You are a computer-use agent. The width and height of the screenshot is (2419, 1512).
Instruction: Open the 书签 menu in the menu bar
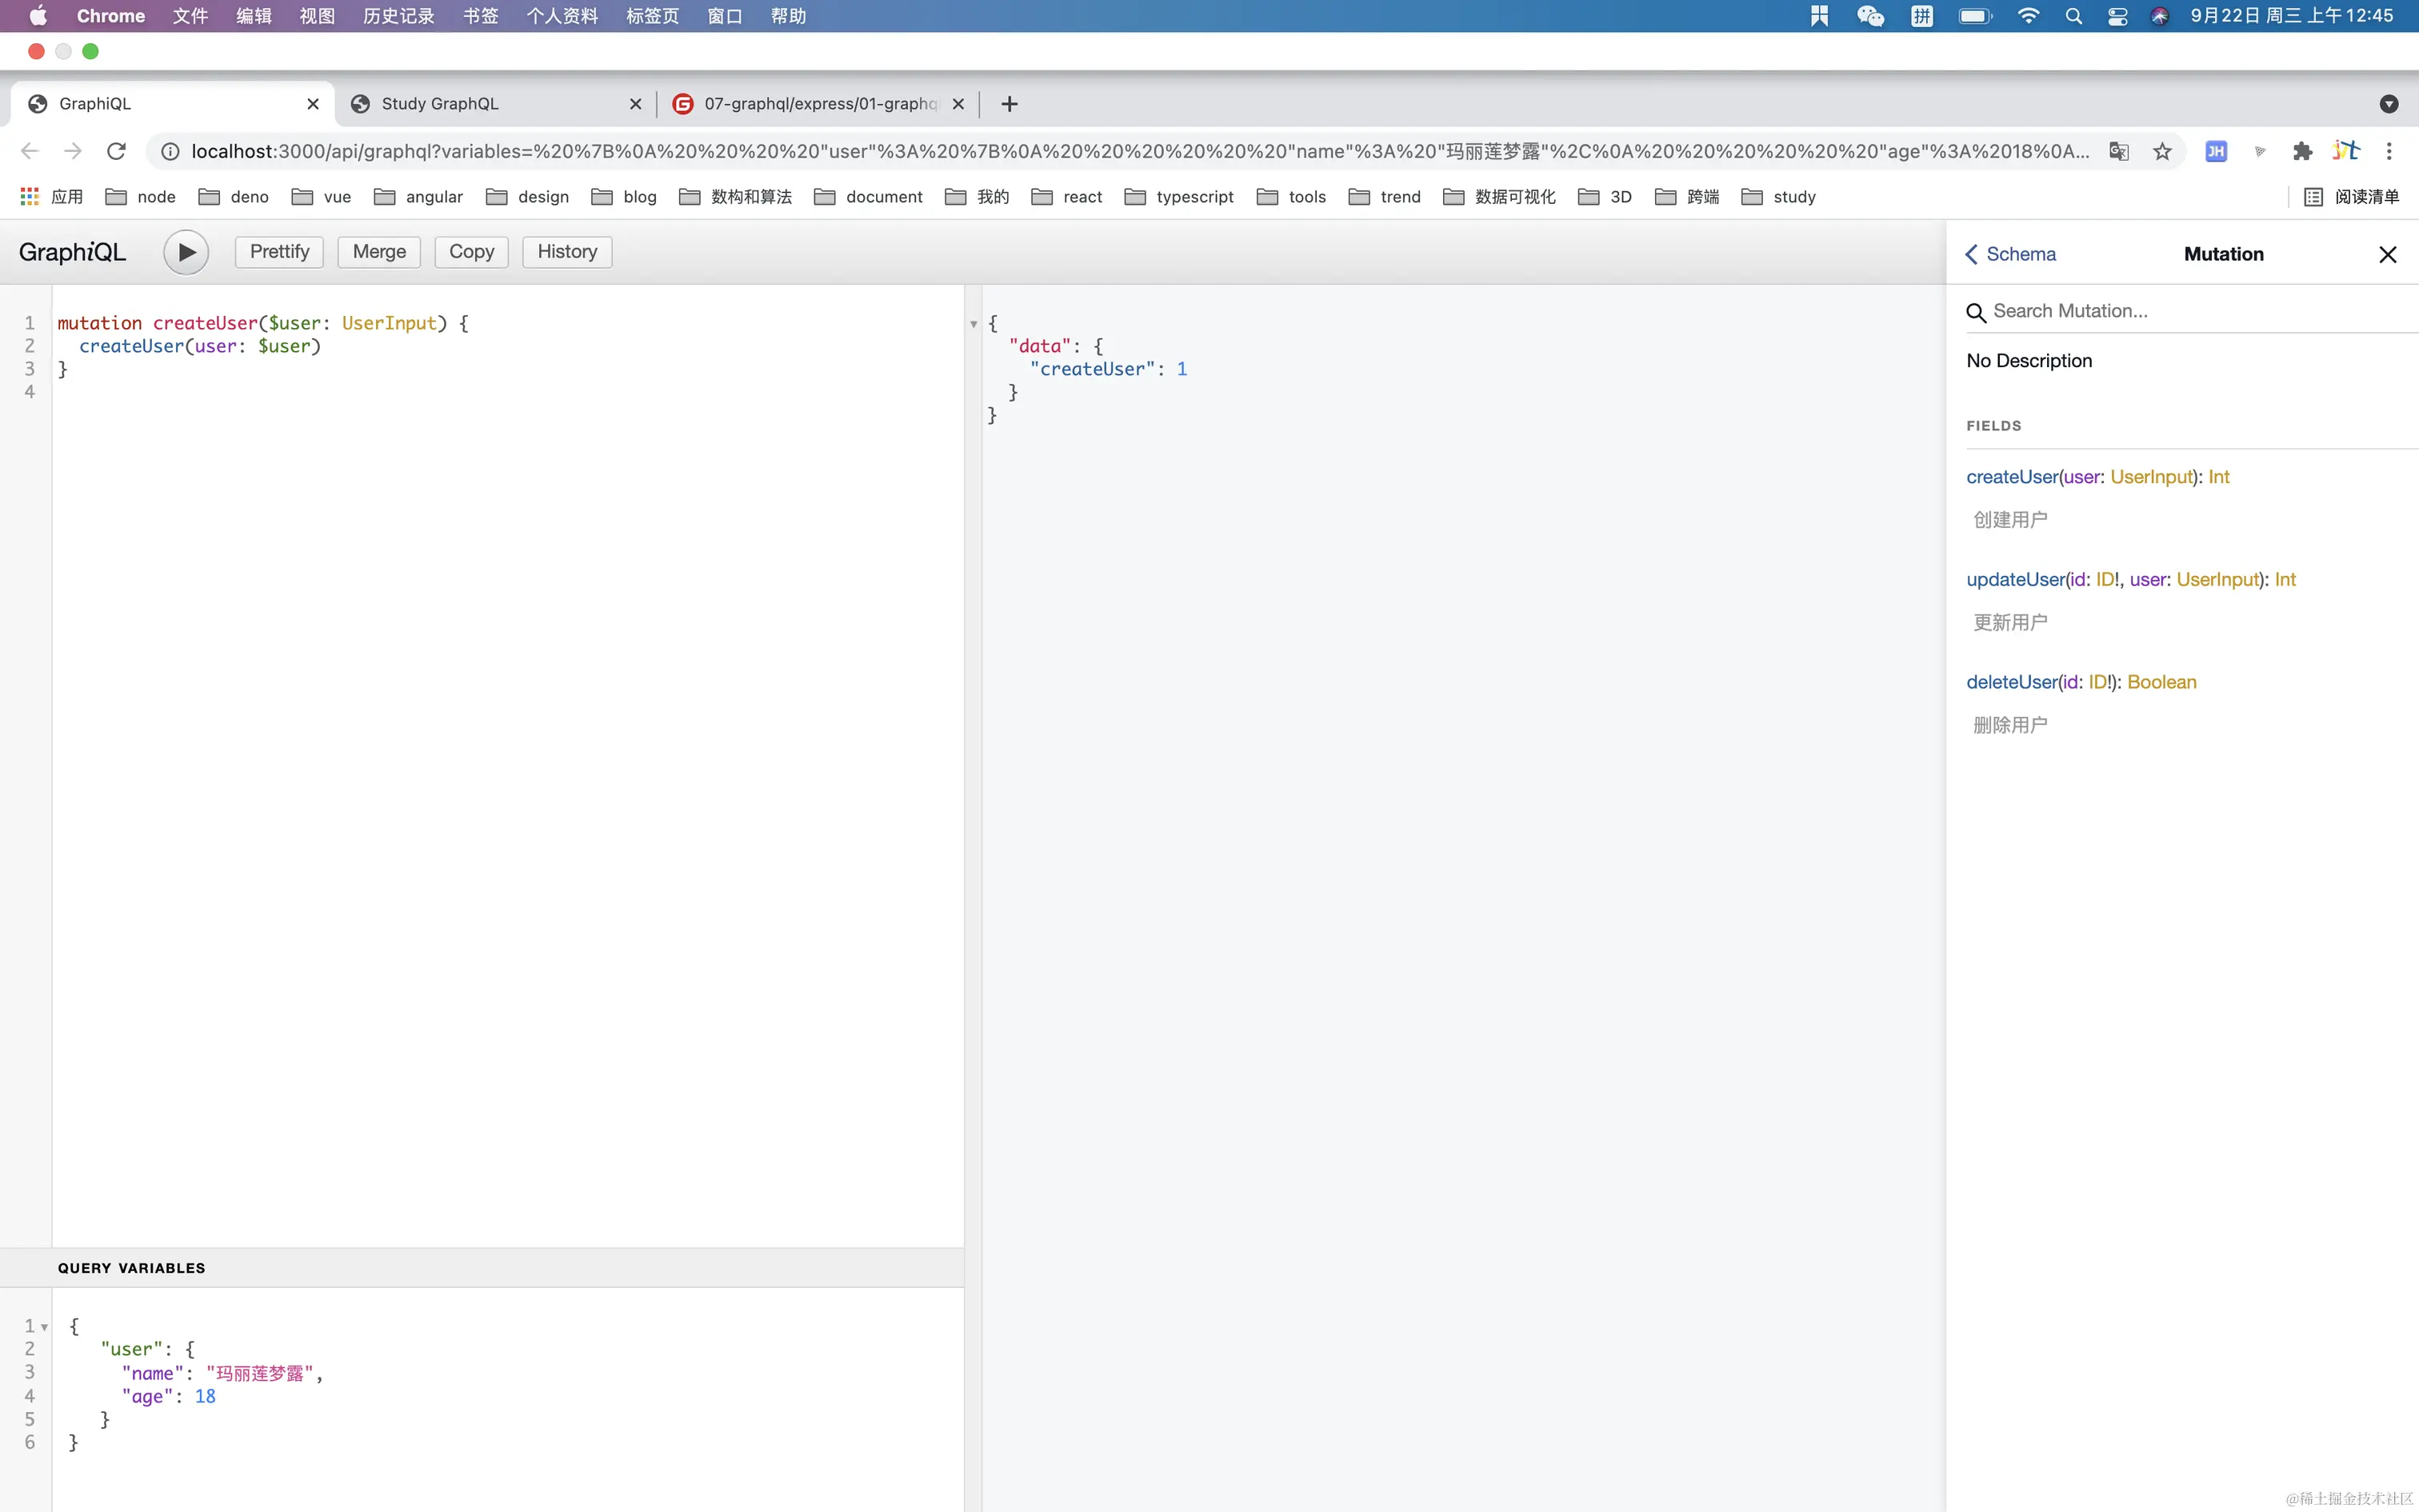click(480, 16)
